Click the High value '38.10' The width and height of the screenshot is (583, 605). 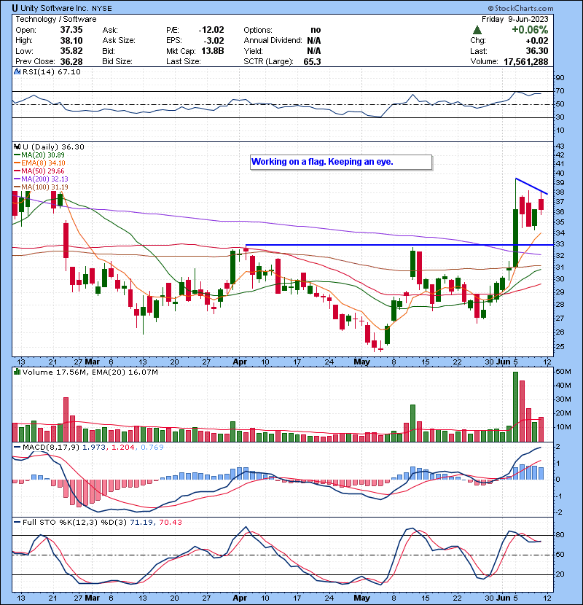coord(71,41)
